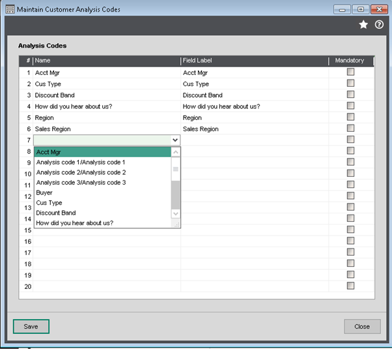Click the Name column header

coord(107,61)
